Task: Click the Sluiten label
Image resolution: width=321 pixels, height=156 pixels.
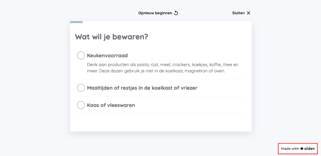Action: tap(238, 13)
